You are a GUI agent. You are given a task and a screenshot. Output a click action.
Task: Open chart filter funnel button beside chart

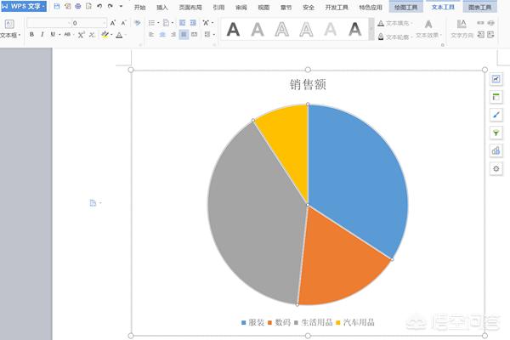tap(496, 133)
